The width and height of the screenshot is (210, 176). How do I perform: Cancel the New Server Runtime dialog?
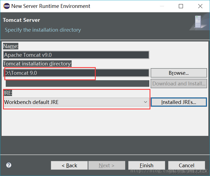pos(186,165)
